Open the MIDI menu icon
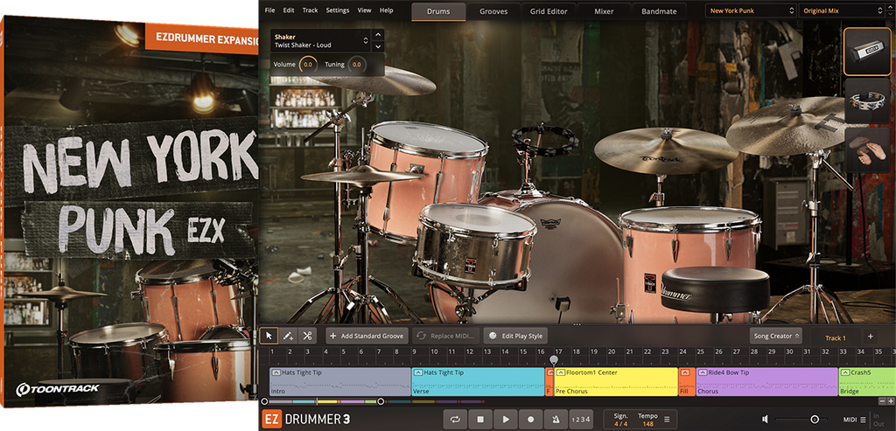Image resolution: width=896 pixels, height=431 pixels. [x=863, y=421]
